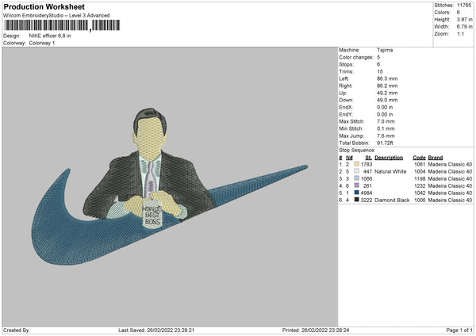
Task: Click the 'St.' column header
Action: 369,158
